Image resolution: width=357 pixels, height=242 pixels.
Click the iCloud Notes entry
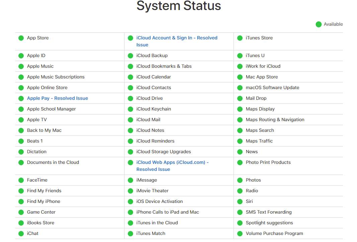150,130
